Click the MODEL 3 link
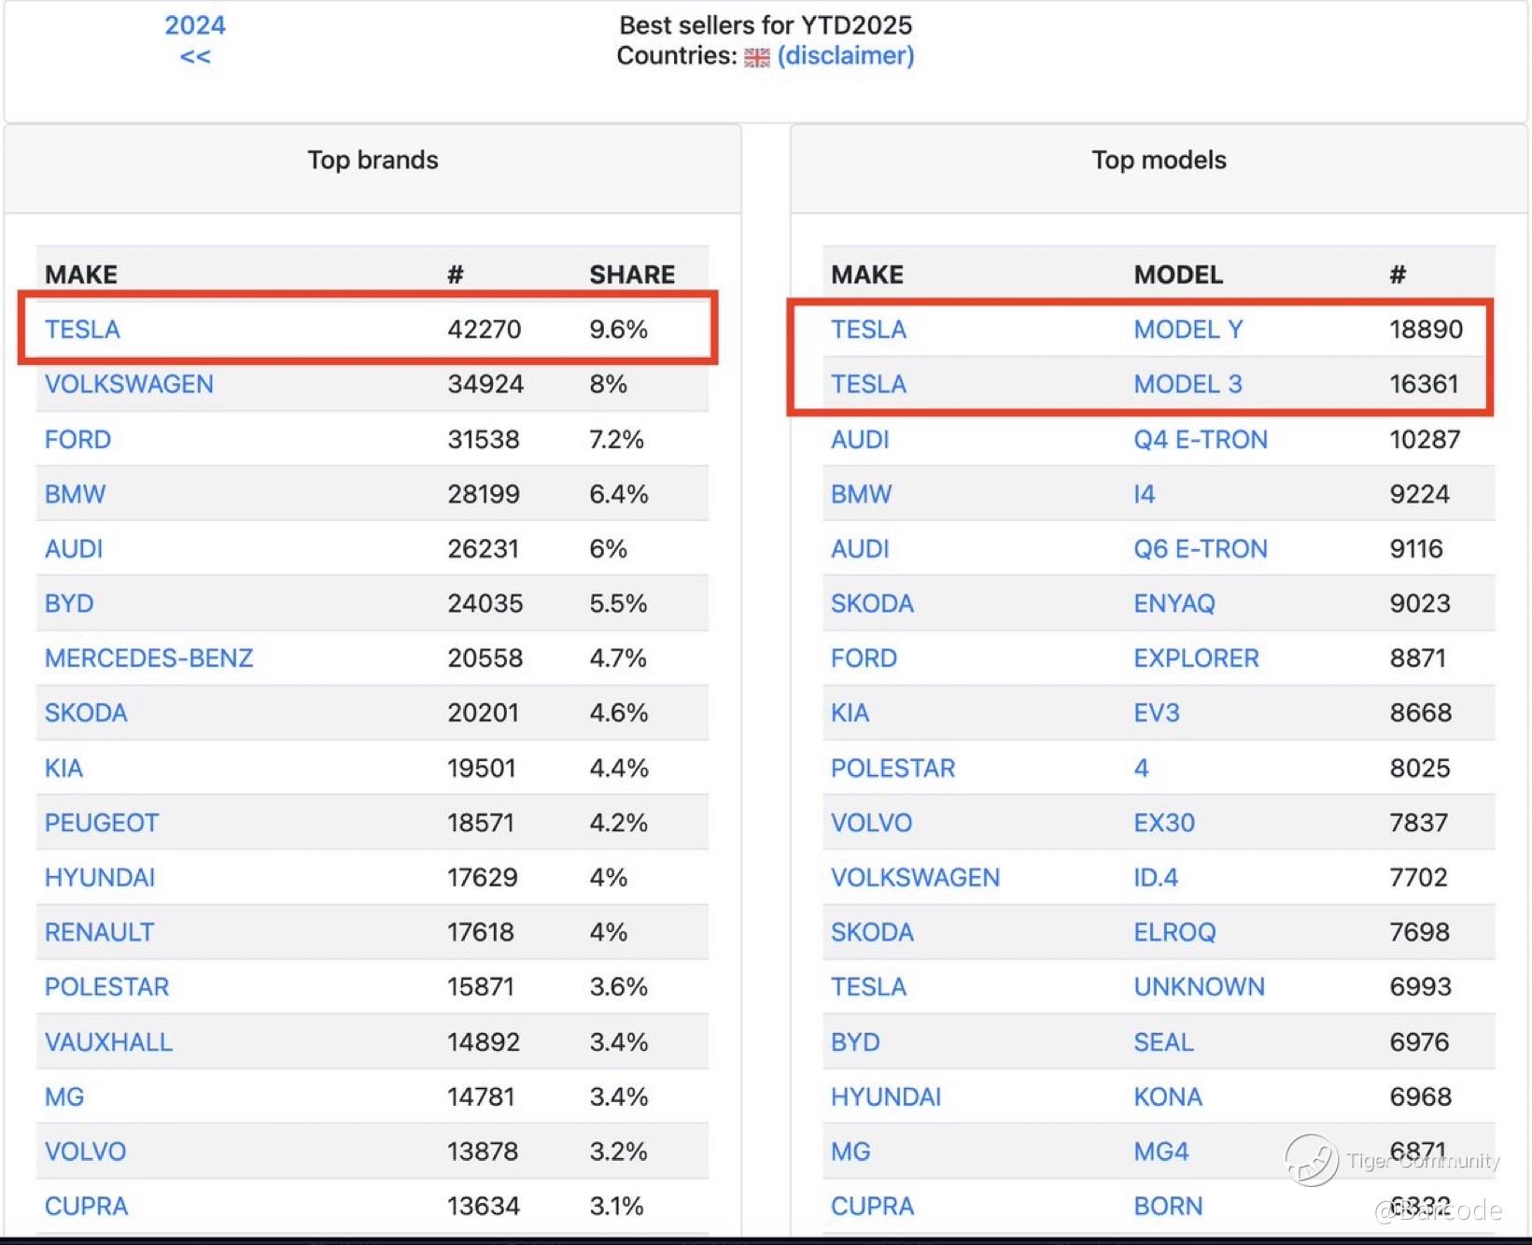 pos(1188,384)
